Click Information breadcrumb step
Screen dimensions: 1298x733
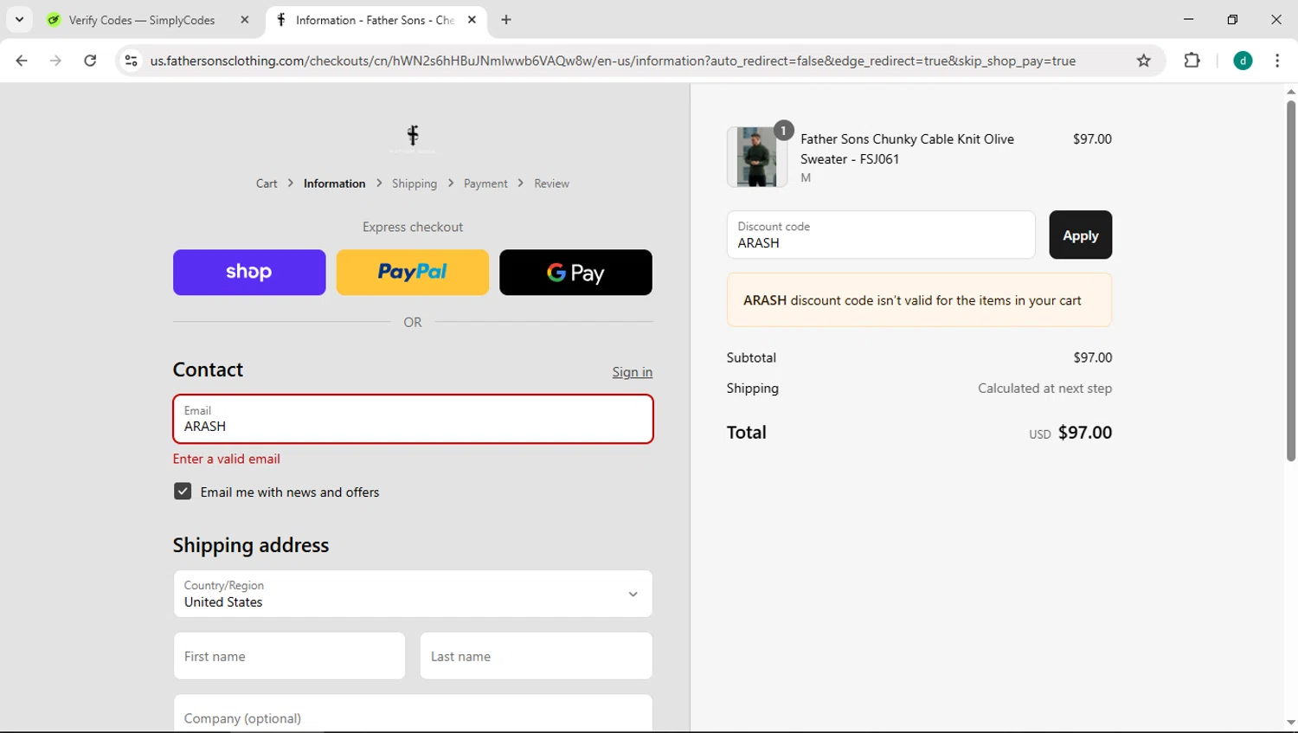[x=334, y=183]
